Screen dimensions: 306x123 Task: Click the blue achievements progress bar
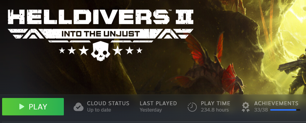285,110
